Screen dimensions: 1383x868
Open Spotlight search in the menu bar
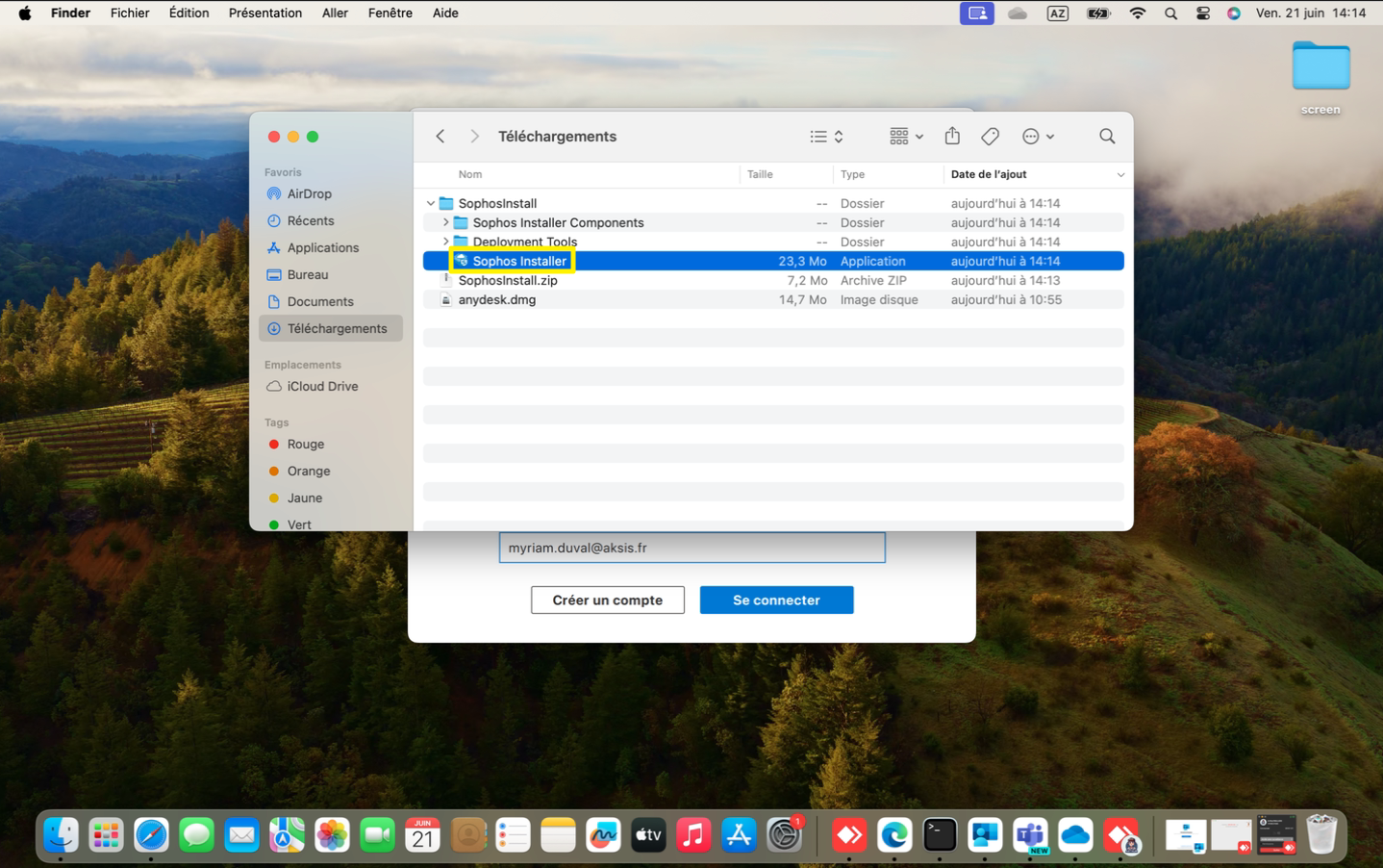(1170, 13)
